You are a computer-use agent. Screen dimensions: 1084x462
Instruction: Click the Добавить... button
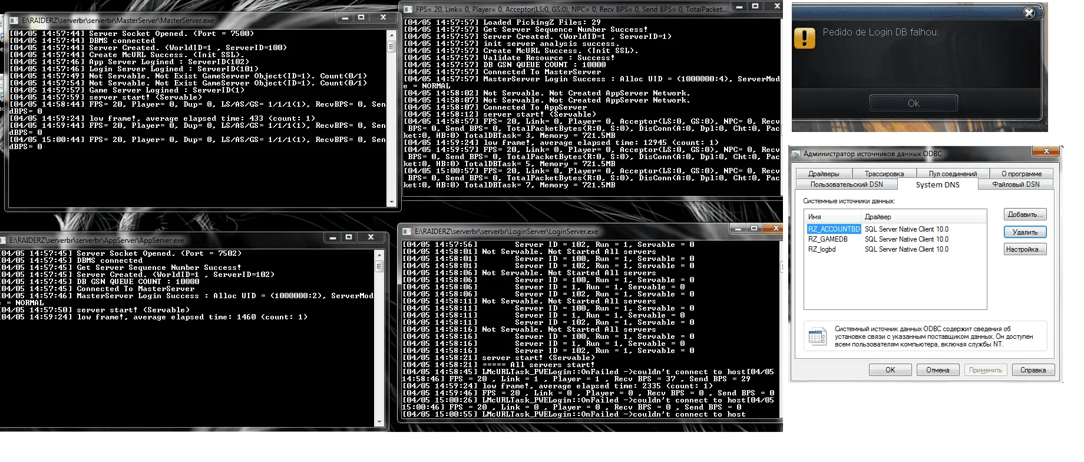[x=1025, y=214]
